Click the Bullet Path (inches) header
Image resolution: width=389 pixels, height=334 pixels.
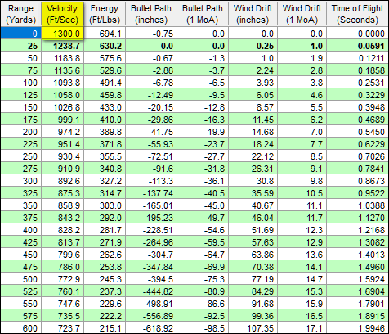[x=151, y=14]
